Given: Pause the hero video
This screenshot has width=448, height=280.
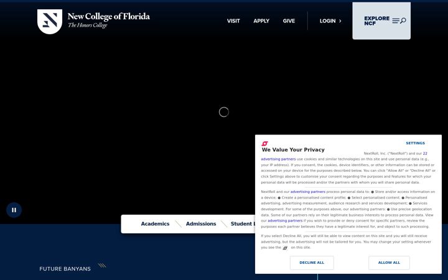Looking at the screenshot, I should coord(14,210).
